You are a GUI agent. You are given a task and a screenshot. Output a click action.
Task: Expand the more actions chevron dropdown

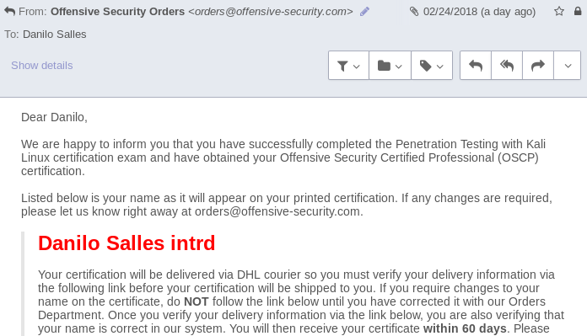click(567, 66)
